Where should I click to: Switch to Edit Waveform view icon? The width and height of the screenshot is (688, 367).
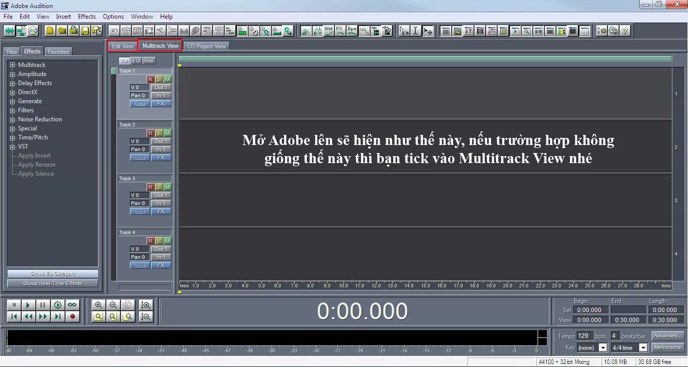pyautogui.click(x=9, y=31)
